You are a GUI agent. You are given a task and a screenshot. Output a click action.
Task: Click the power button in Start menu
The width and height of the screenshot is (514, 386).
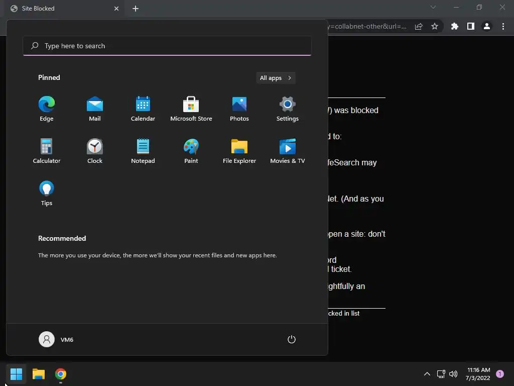click(x=292, y=339)
